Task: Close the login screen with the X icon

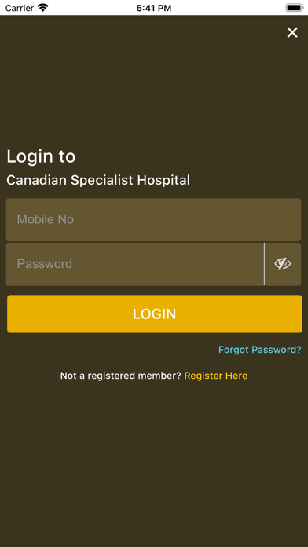Action: [292, 32]
